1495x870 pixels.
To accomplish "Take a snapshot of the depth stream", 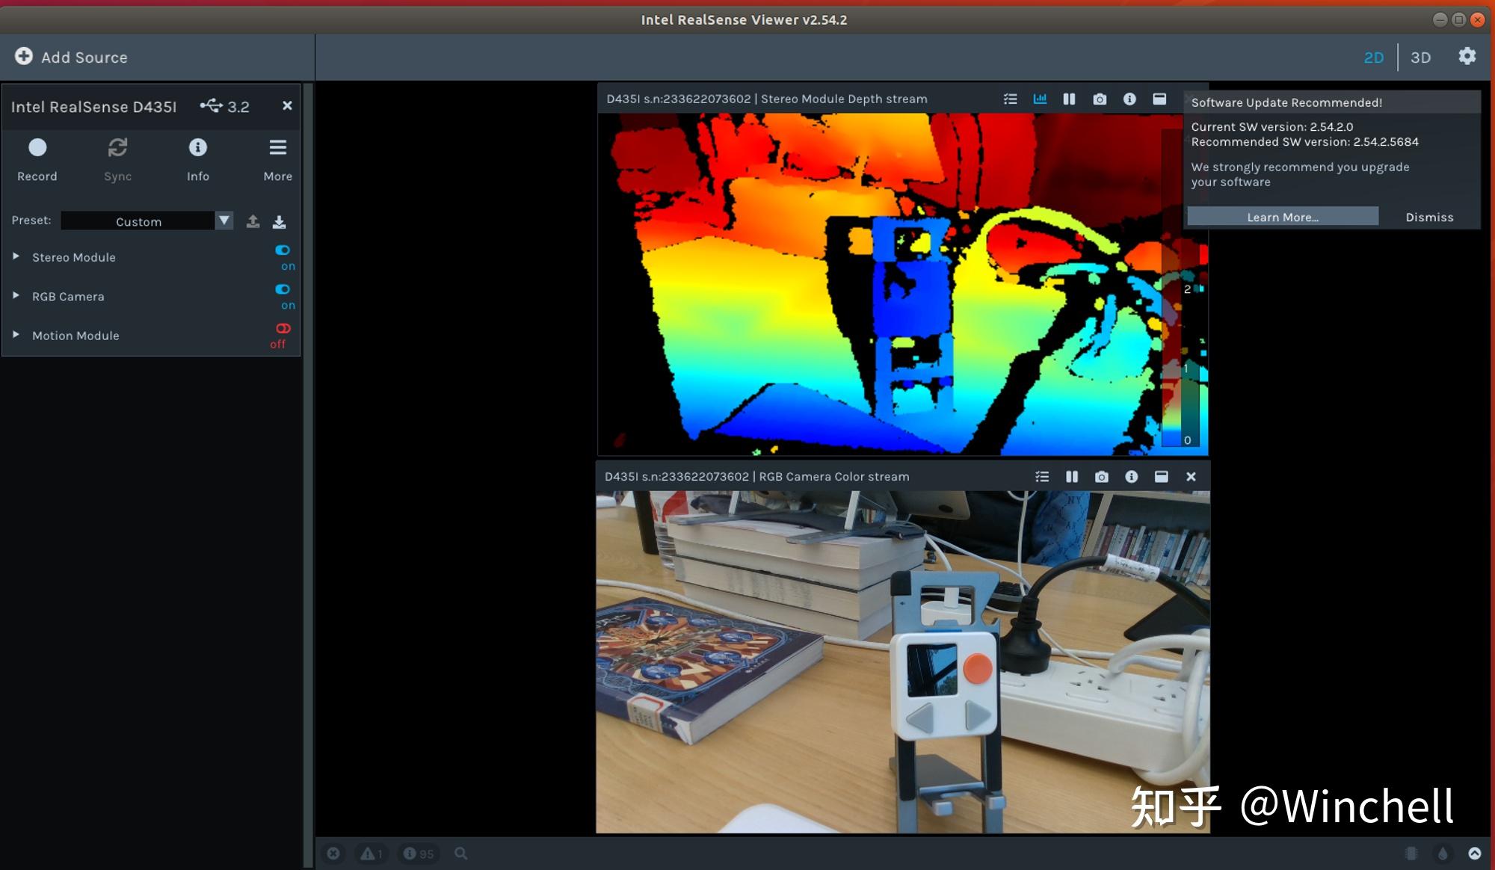I will 1100,98.
